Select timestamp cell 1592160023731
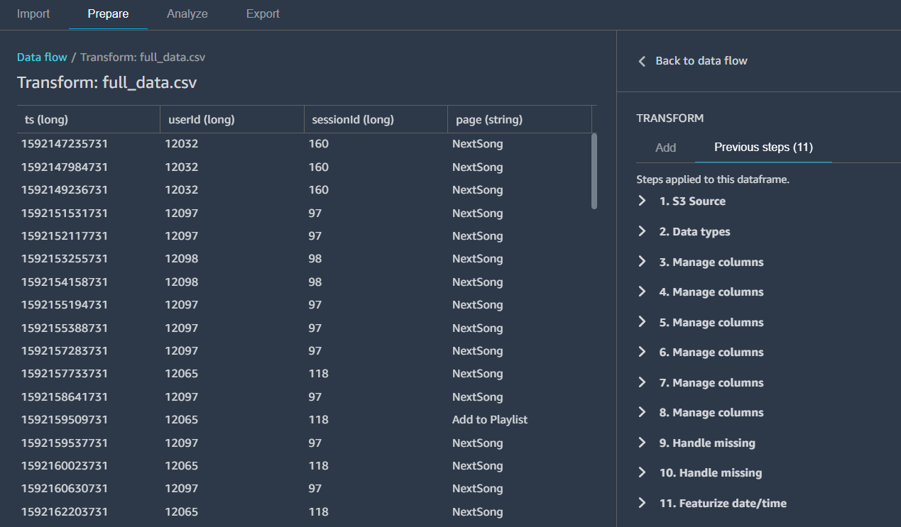Viewport: 901px width, 527px height. click(65, 466)
